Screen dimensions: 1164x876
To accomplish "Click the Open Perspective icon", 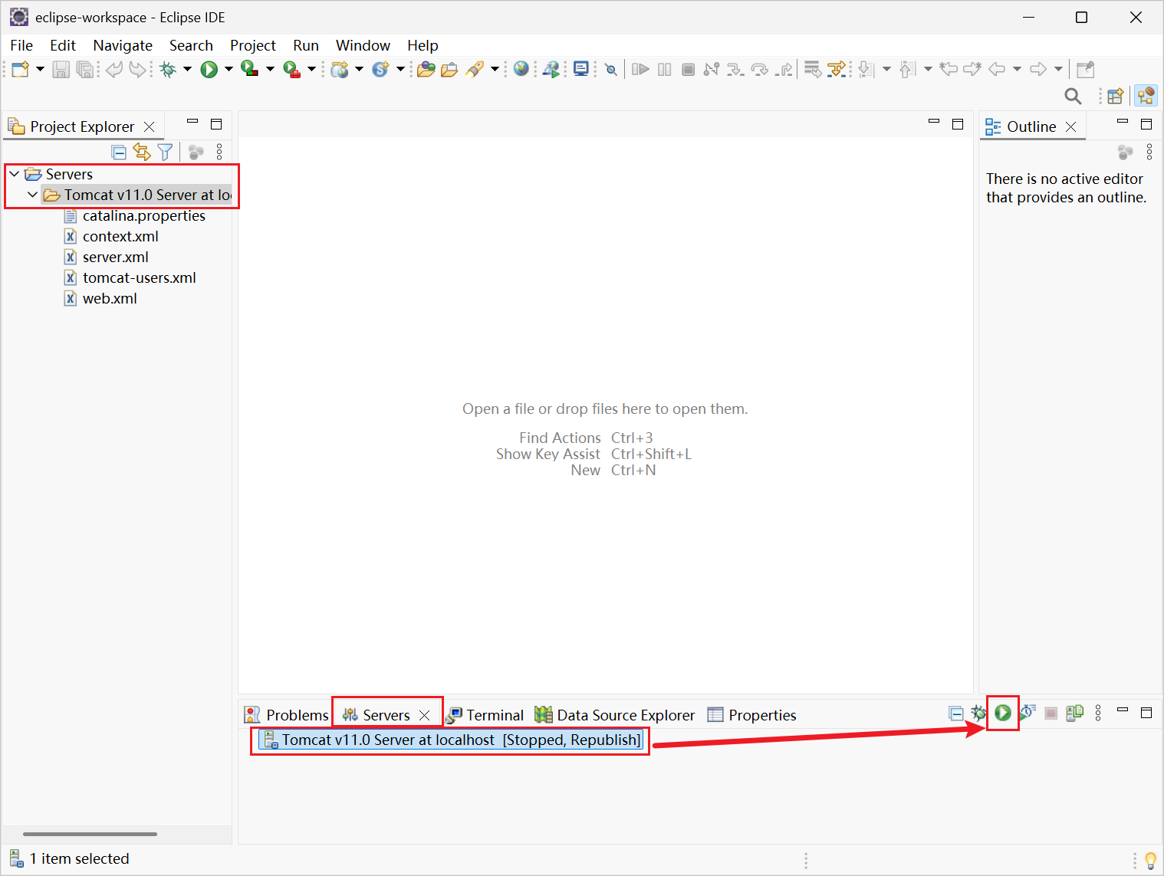I will pyautogui.click(x=1116, y=96).
